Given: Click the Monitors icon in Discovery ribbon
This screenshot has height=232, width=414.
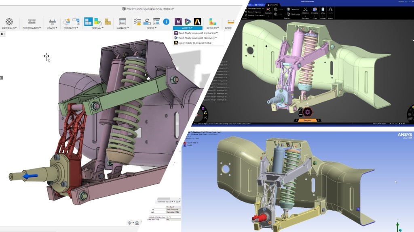Looking at the screenshot, I should pyautogui.click(x=268, y=10).
